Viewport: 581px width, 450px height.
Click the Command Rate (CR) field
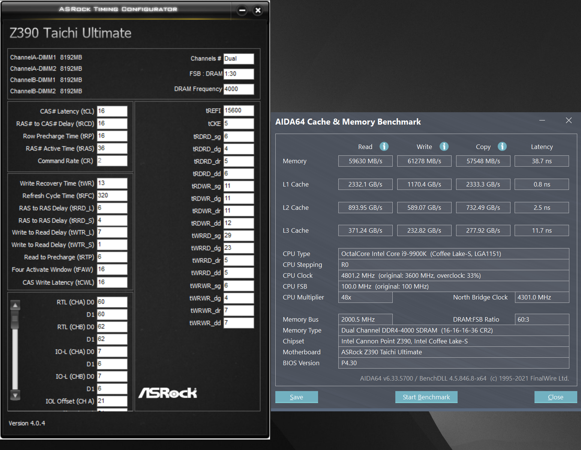(112, 161)
